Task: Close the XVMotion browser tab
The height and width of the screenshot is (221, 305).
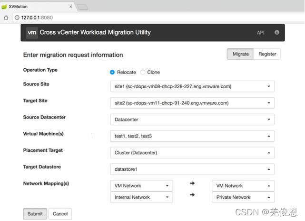Action: click(71, 7)
